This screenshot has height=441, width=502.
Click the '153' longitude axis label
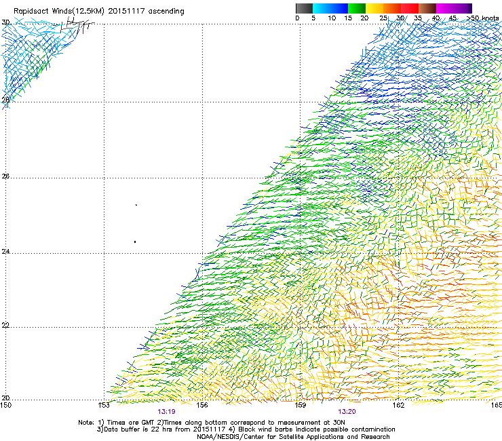click(104, 405)
